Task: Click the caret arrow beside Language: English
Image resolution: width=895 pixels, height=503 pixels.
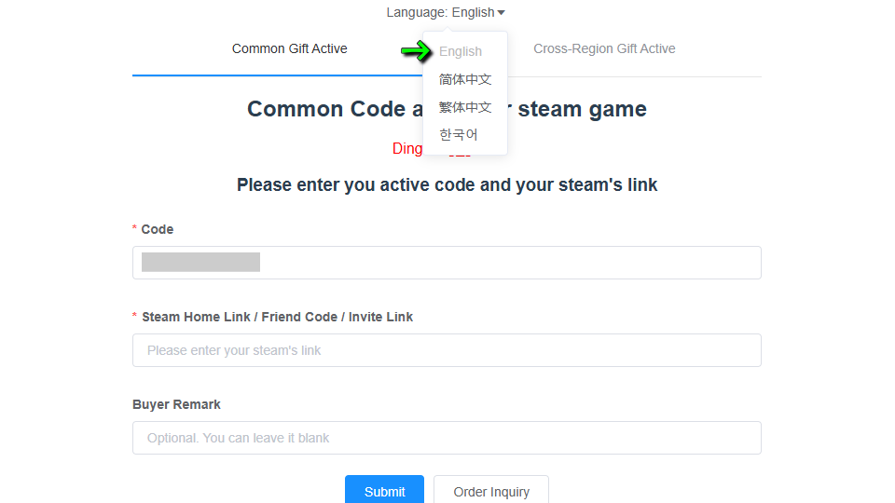Action: point(502,13)
